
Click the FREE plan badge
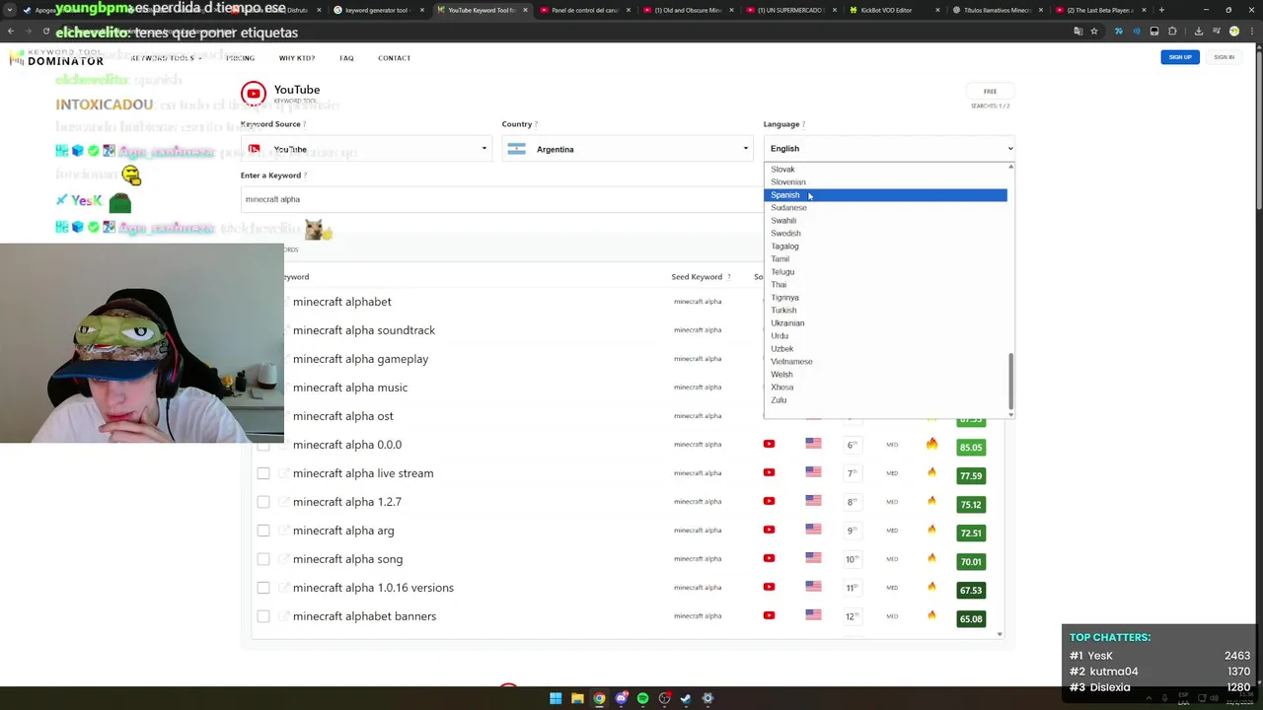pos(990,92)
